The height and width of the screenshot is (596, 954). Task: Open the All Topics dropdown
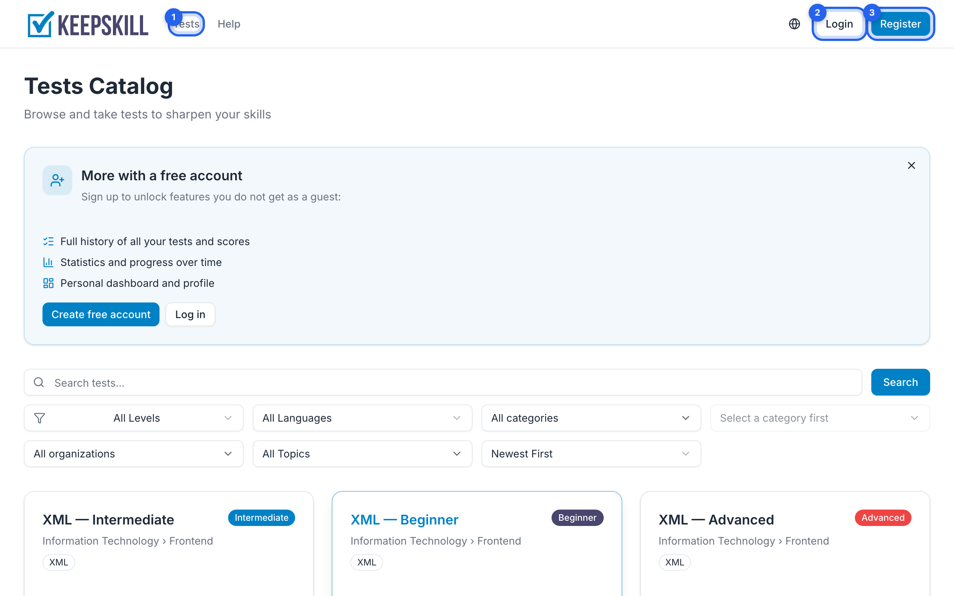362,454
